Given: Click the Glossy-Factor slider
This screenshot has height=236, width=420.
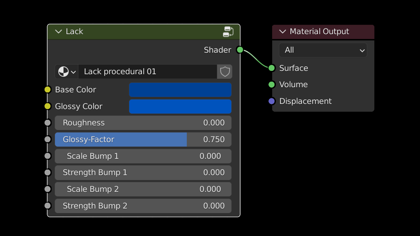Looking at the screenshot, I should click(x=143, y=140).
